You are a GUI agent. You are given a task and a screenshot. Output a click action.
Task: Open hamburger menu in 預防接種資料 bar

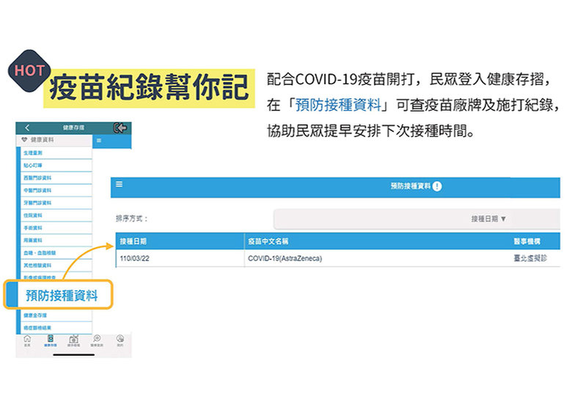coord(119,186)
